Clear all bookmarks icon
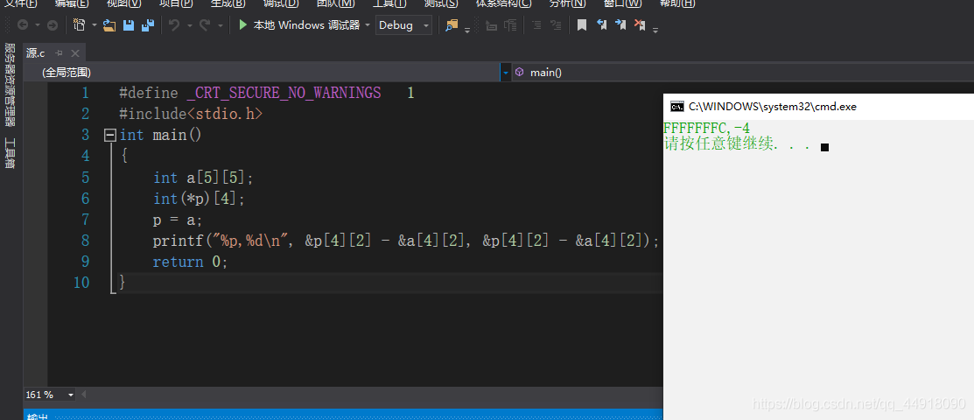 [x=640, y=25]
